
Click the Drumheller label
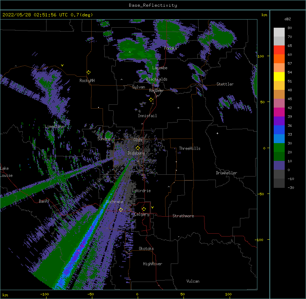226,173
